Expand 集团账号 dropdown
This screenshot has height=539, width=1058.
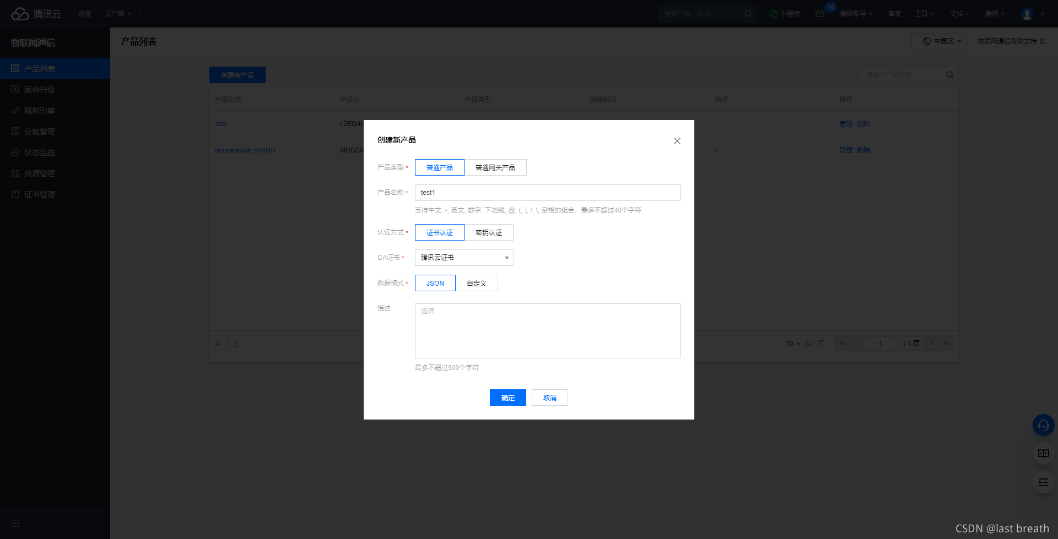(x=856, y=14)
